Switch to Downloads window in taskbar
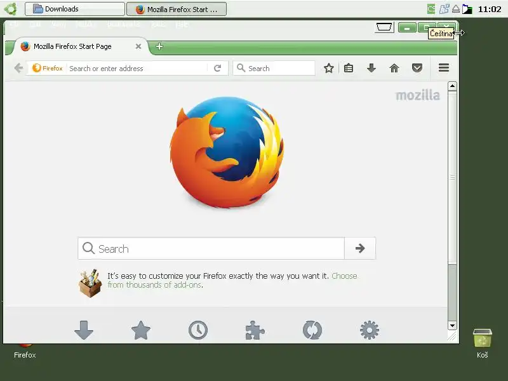The image size is (508, 381). (75, 9)
